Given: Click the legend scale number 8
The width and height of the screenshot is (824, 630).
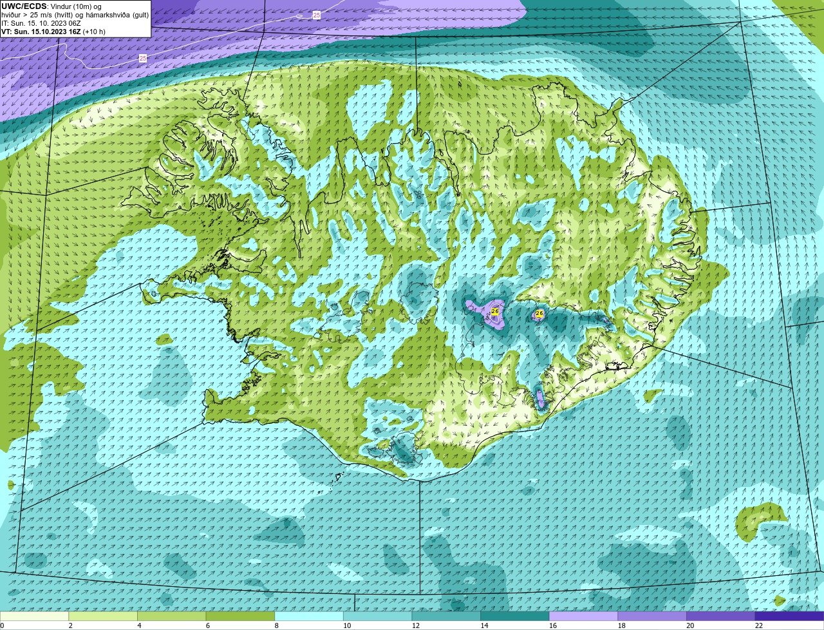Looking at the screenshot, I should (x=277, y=625).
